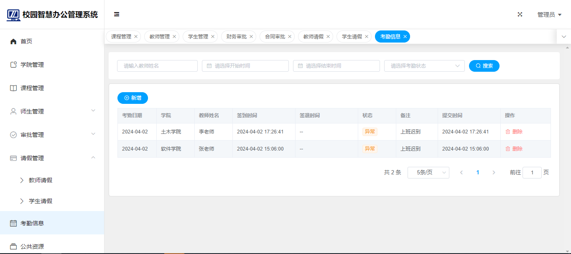Image resolution: width=571 pixels, height=254 pixels.
Task: Switch to the 教师请假 tab
Action: pos(313,37)
